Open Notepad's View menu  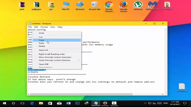53,27
